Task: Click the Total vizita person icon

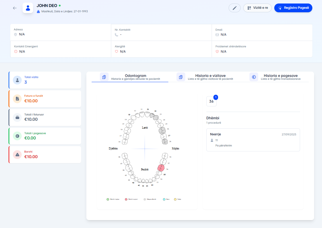Action: pyautogui.click(x=17, y=80)
